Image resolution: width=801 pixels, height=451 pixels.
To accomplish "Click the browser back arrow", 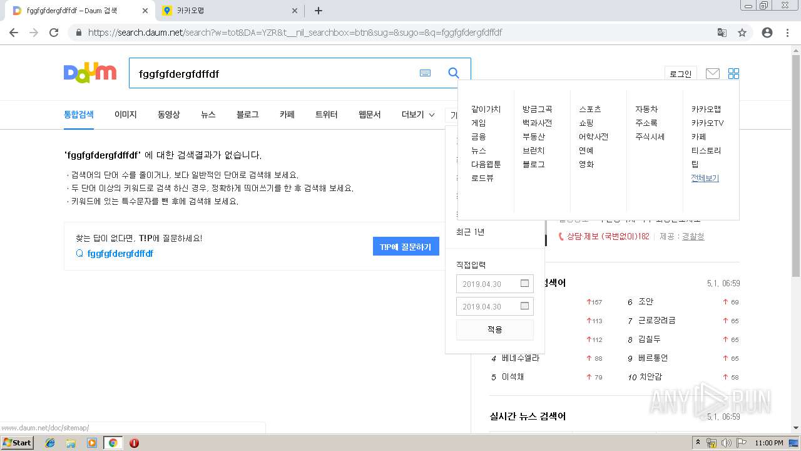I will coord(14,33).
